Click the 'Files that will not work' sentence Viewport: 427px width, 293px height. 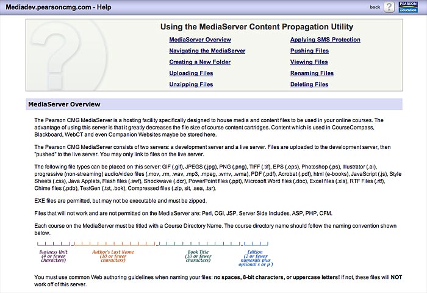coord(183,214)
